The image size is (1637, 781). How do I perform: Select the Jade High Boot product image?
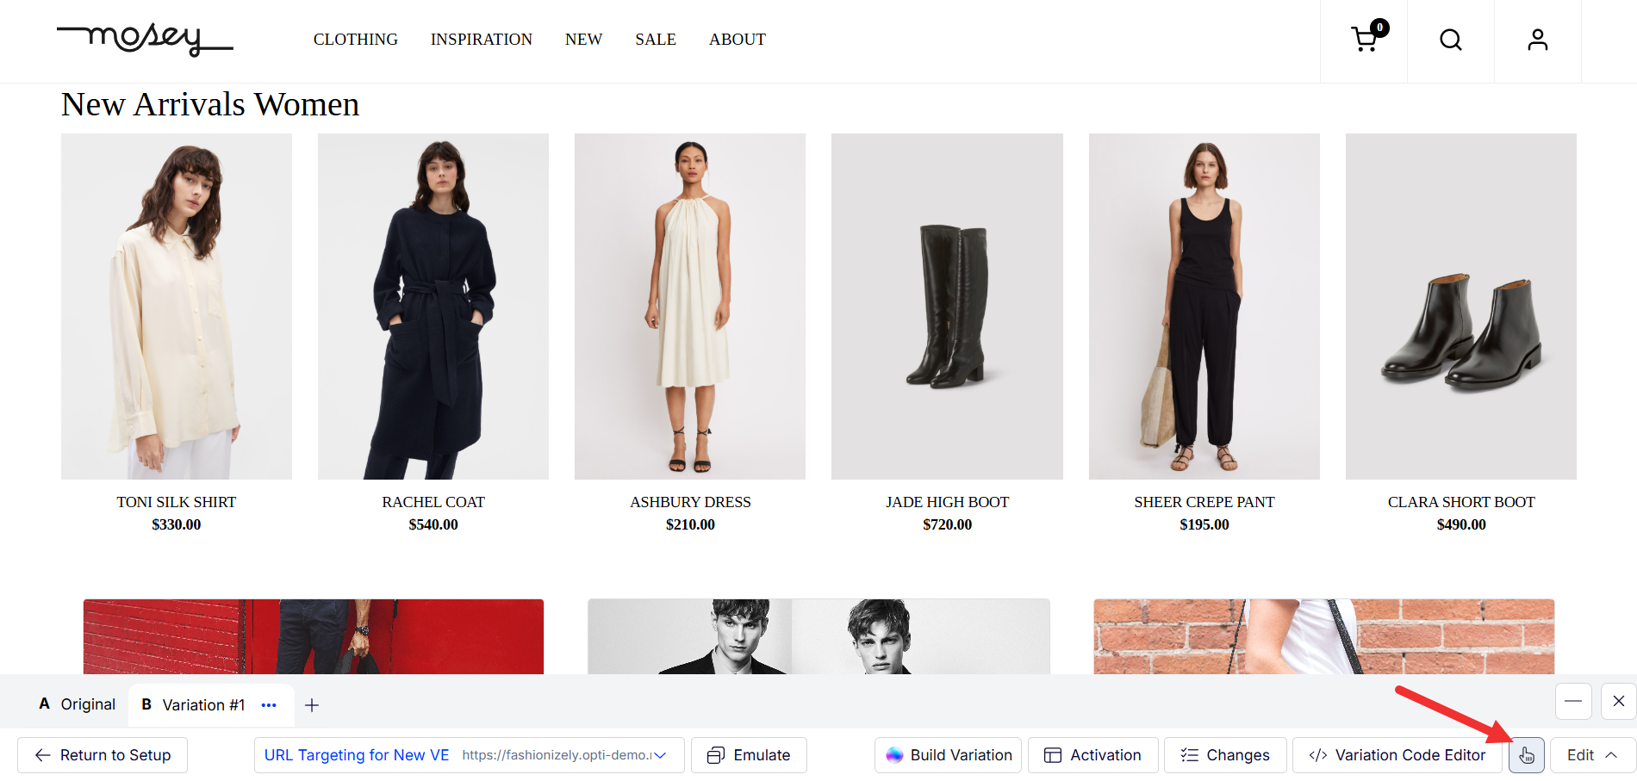pos(947,307)
